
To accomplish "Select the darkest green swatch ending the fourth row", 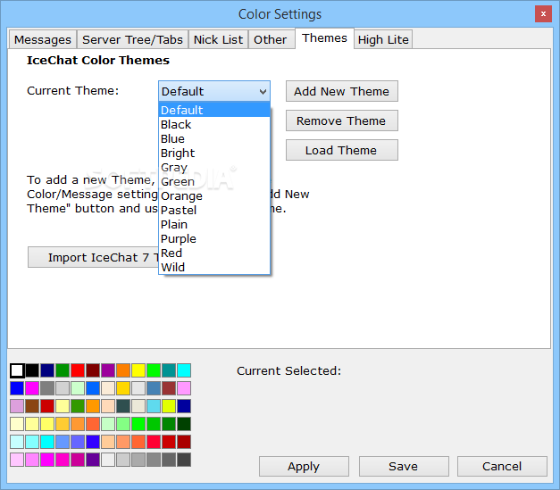I will [x=184, y=424].
